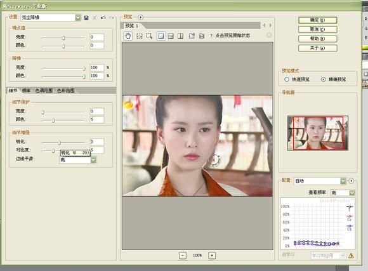Click the undo arrow icon next to presets
The height and width of the screenshot is (271, 368).
tap(103, 18)
